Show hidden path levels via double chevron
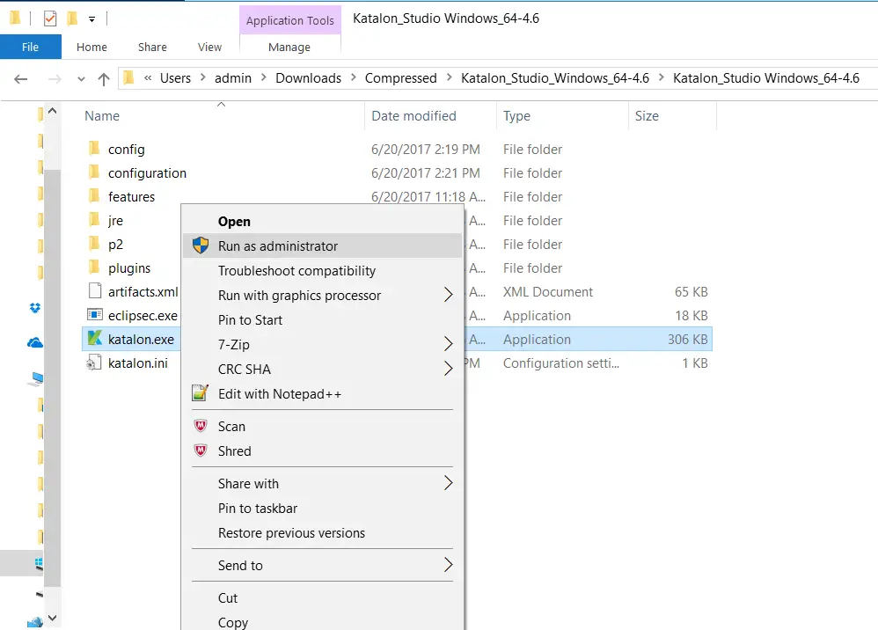 (x=148, y=77)
